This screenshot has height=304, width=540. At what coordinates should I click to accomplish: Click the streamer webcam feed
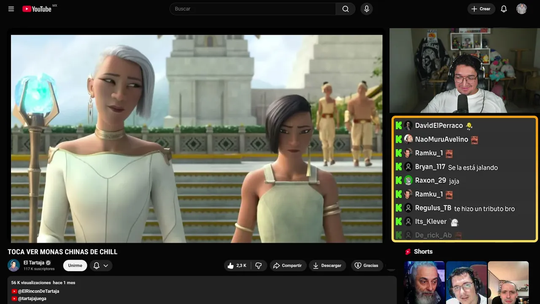pos(464,71)
